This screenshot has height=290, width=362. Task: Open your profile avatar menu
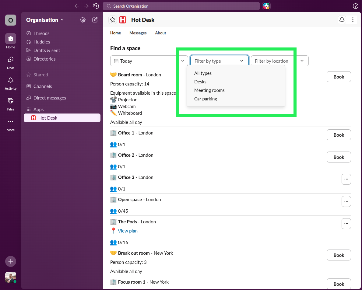(10, 277)
